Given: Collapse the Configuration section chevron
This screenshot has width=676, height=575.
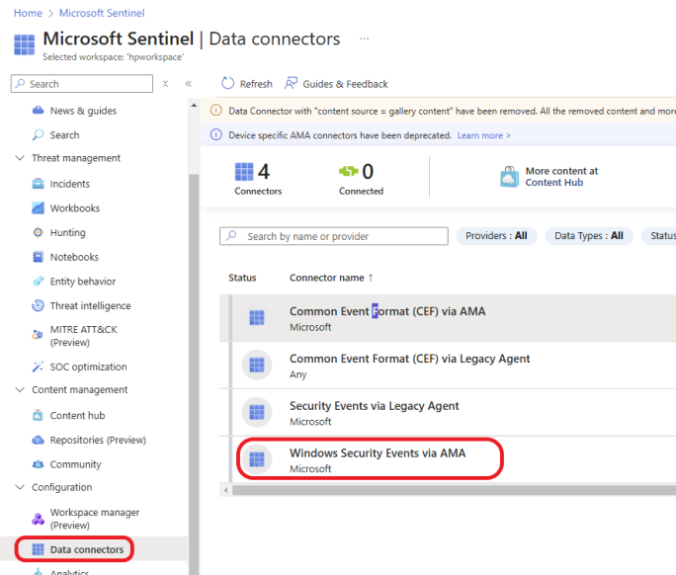Looking at the screenshot, I should (20, 487).
